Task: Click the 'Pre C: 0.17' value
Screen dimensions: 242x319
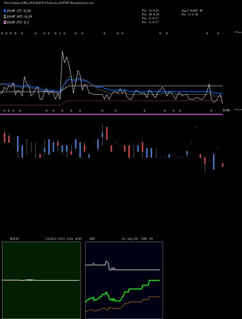Action: (151, 22)
